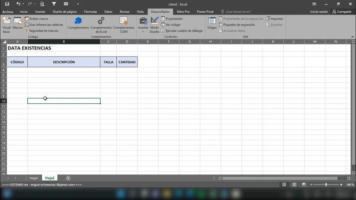Viewport: 356px width, 200px height.
Task: Switch to the Hoja1 sheet tab
Action: coord(34,178)
